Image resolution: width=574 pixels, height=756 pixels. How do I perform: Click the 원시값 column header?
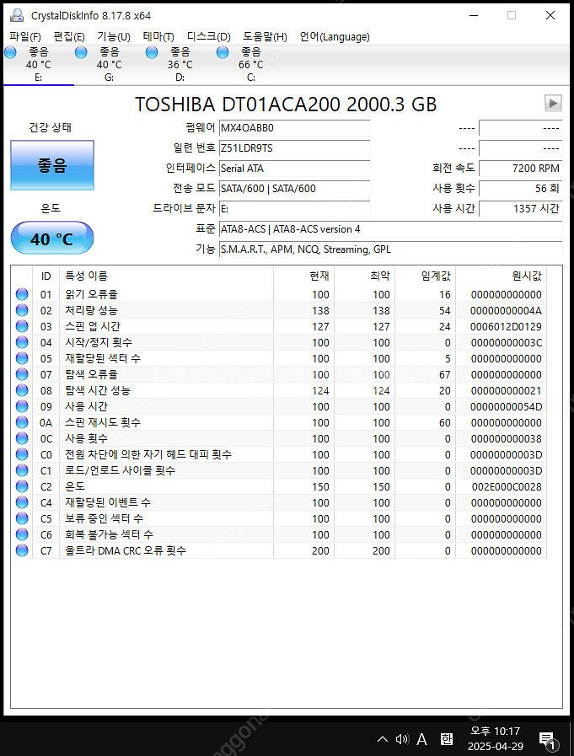(x=501, y=276)
